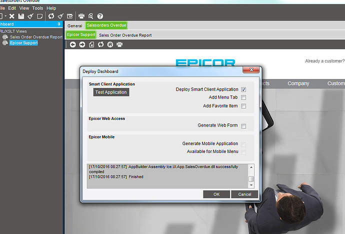Viewport: 345px width, 234px height.
Task: Open the Edit menu
Action: tap(12, 8)
